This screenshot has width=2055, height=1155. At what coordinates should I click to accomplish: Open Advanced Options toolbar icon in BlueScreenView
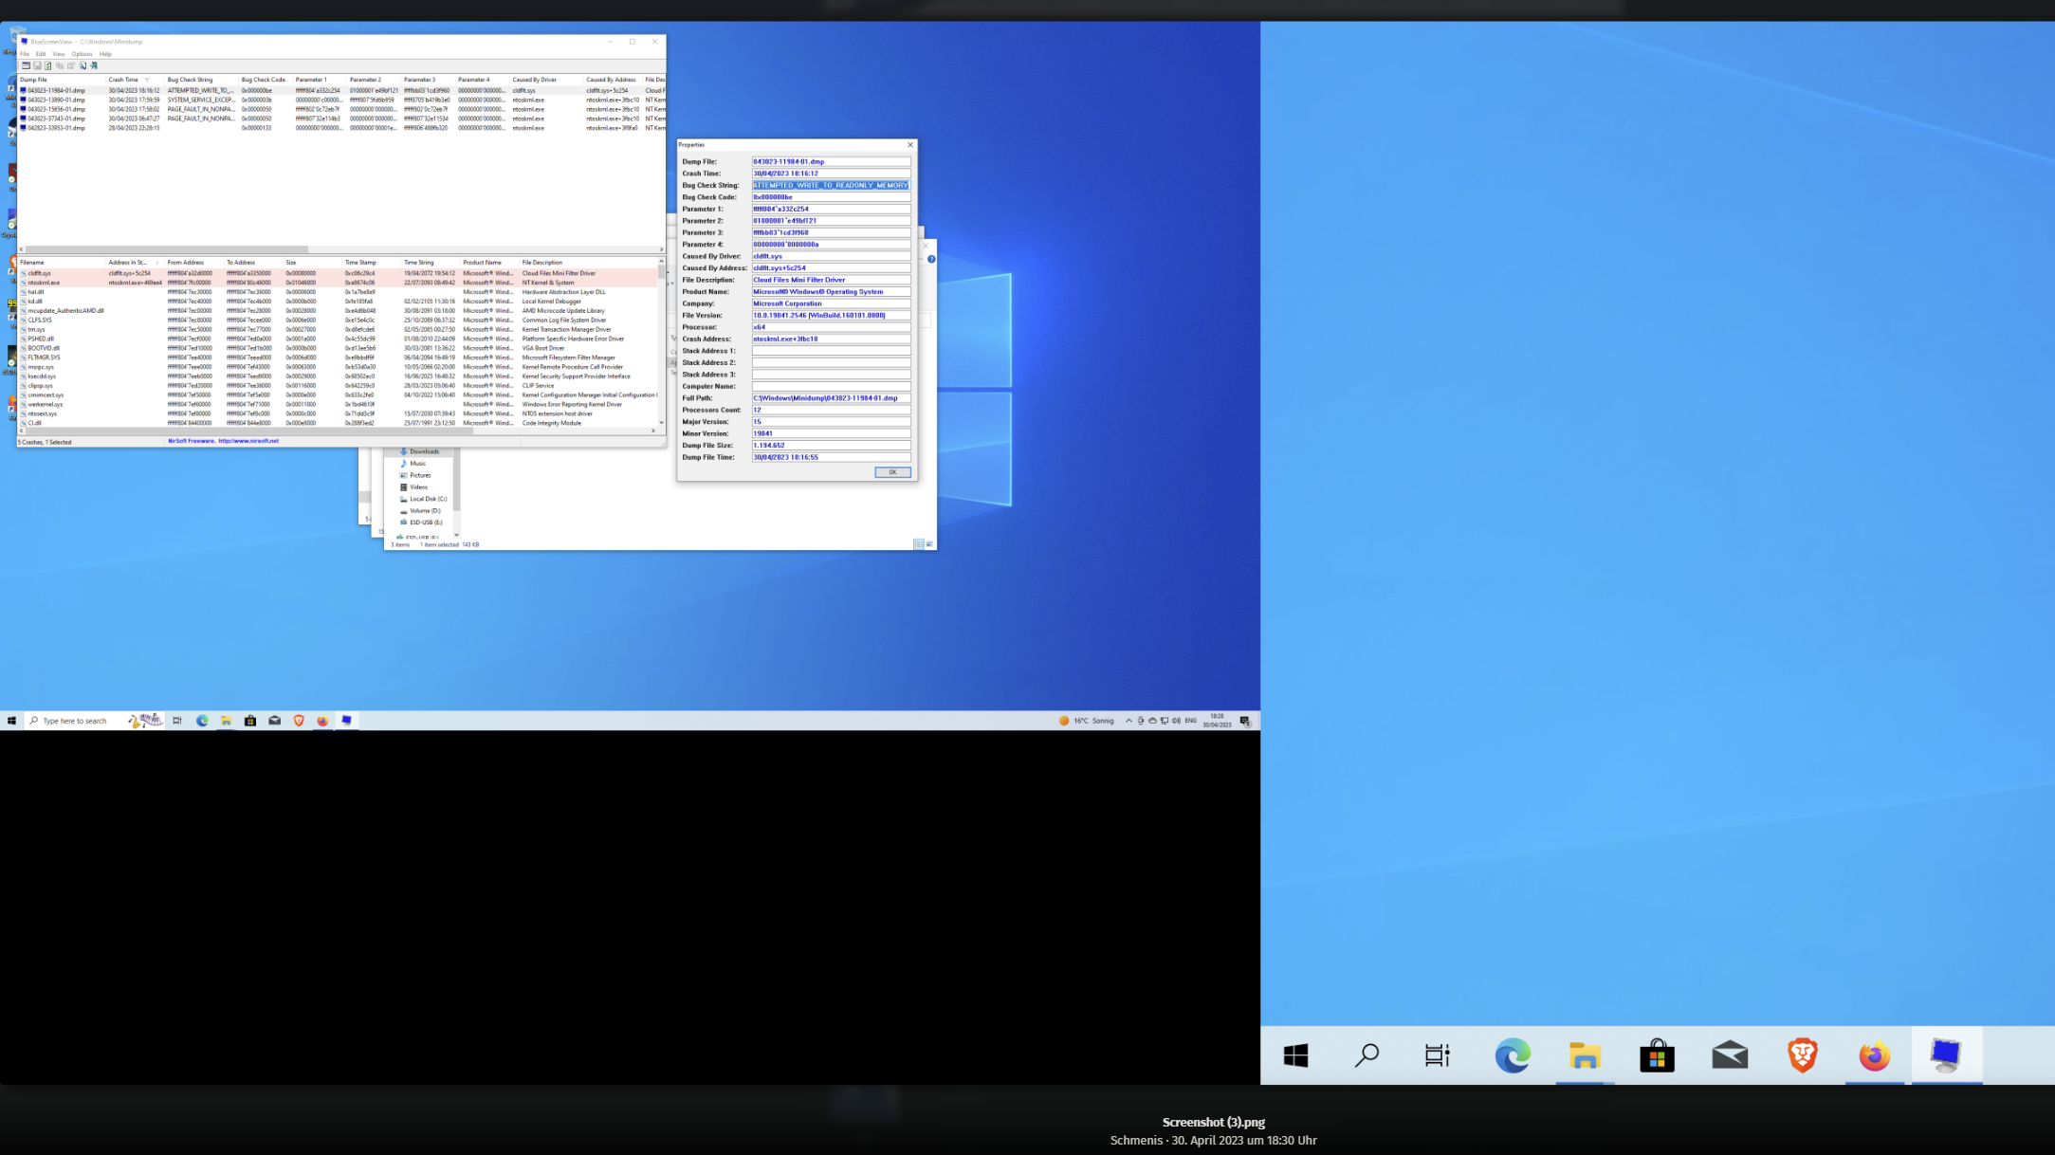click(x=26, y=65)
